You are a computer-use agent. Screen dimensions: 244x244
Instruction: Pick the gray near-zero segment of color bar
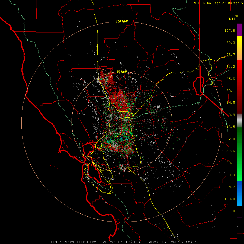239,121
